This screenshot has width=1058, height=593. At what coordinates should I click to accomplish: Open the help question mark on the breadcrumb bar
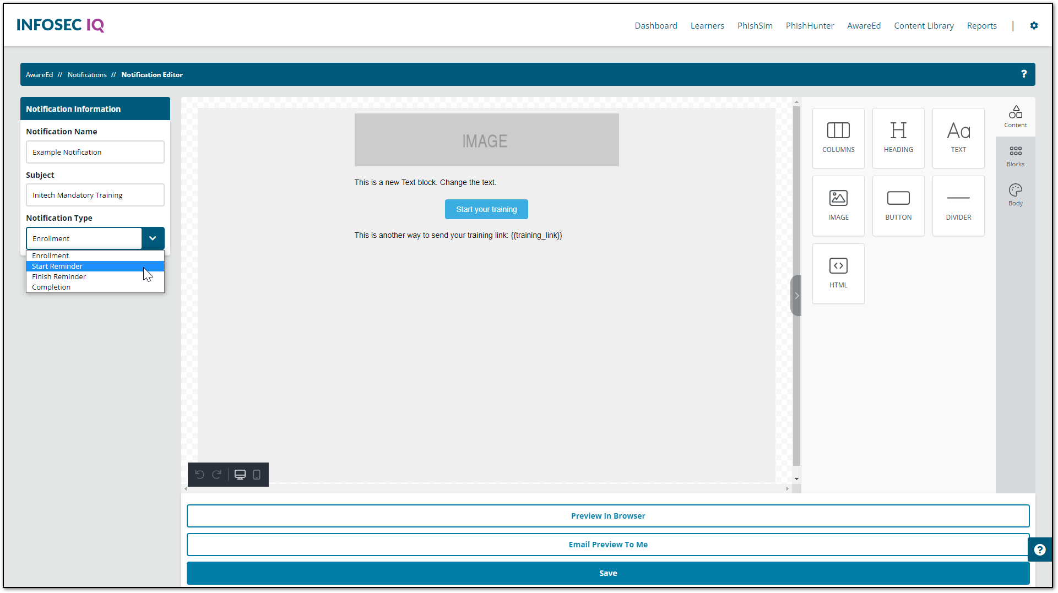[x=1024, y=74]
